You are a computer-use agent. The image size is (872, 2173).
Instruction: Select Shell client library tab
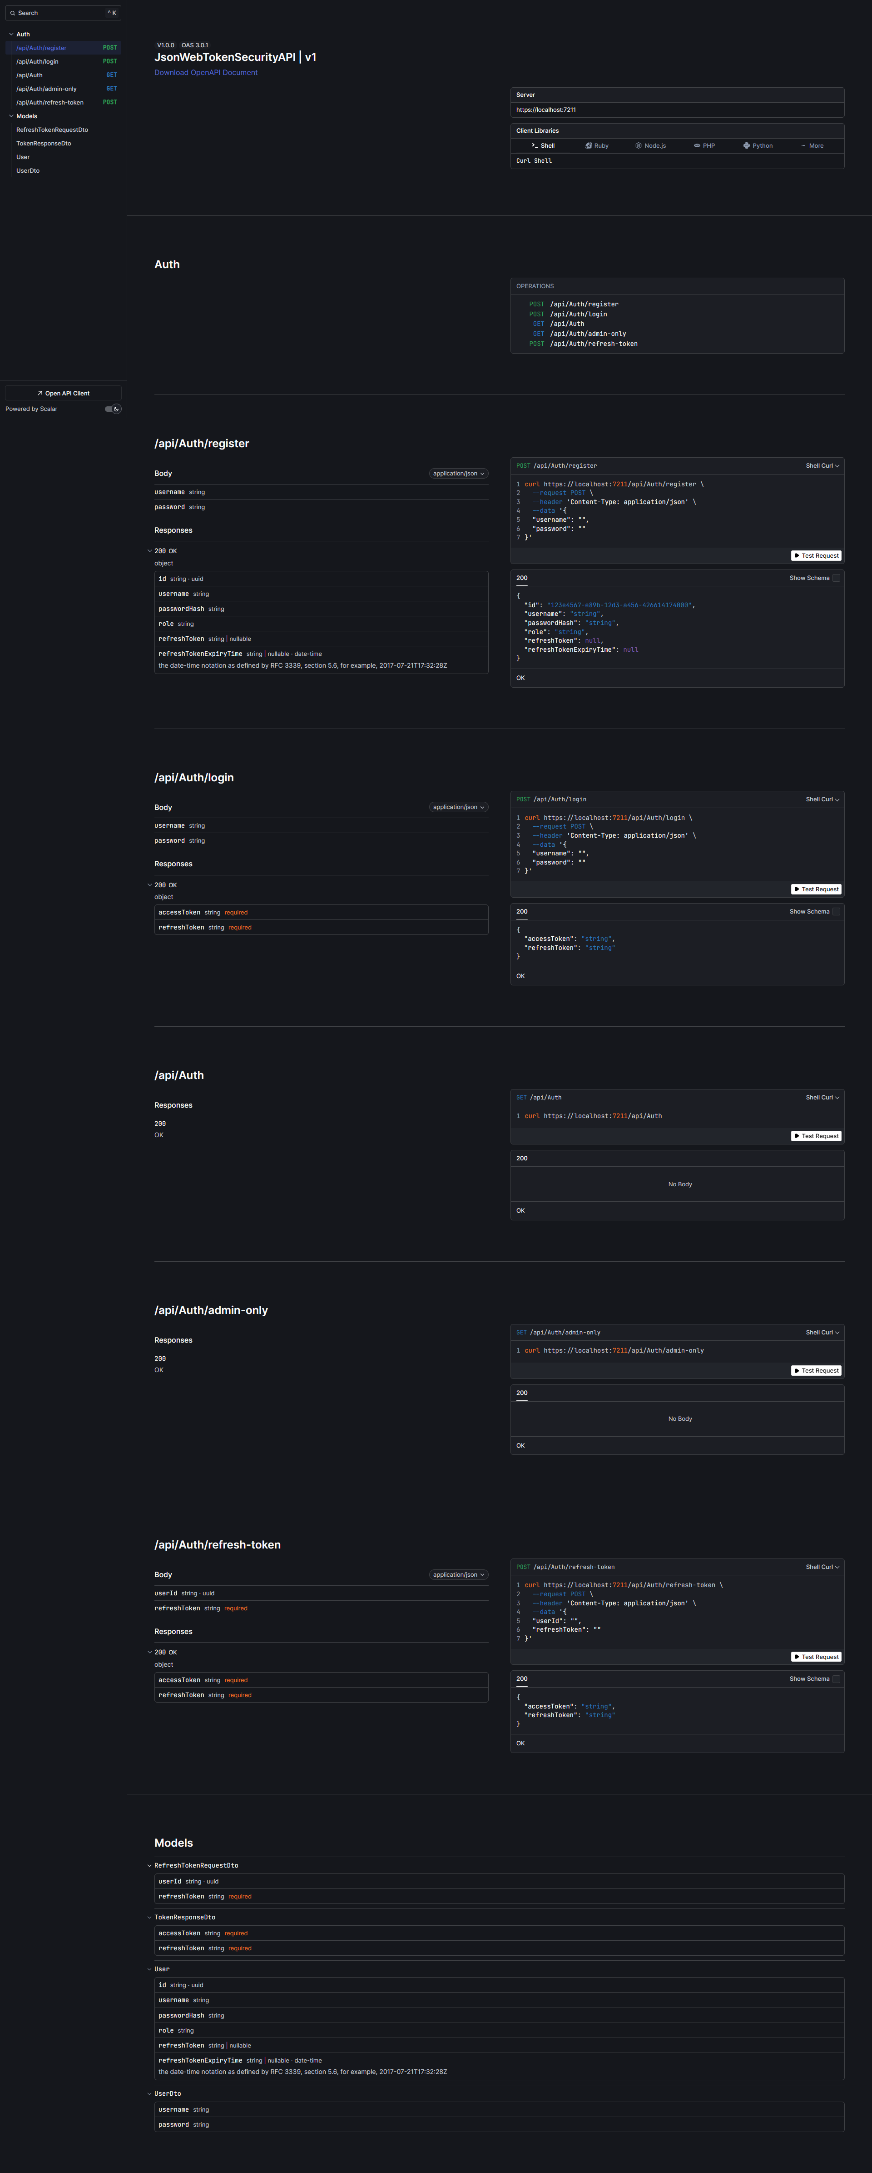click(543, 146)
